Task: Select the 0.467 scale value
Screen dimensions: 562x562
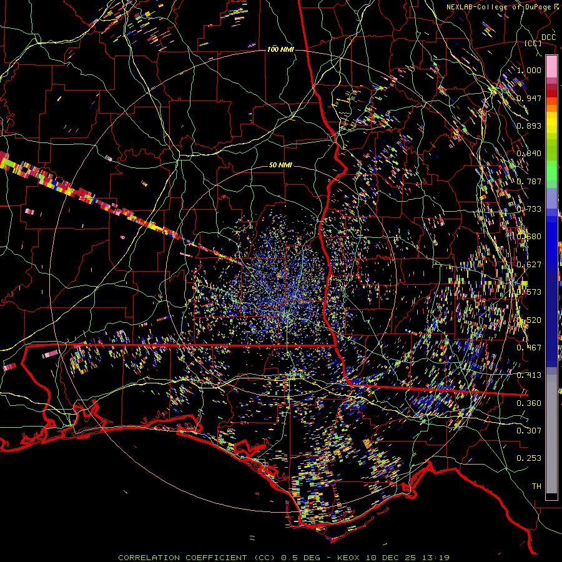Action: [529, 348]
